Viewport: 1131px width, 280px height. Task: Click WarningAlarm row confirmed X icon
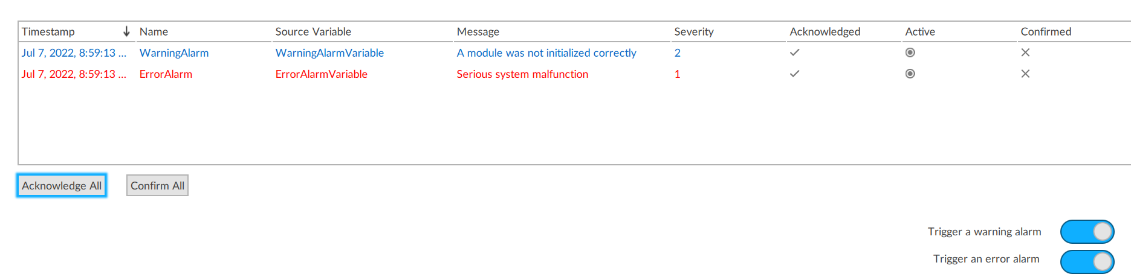click(x=1025, y=52)
